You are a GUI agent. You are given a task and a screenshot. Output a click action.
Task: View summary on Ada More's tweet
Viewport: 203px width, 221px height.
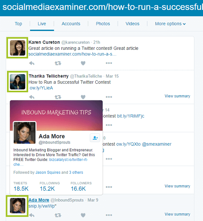coord(177,214)
